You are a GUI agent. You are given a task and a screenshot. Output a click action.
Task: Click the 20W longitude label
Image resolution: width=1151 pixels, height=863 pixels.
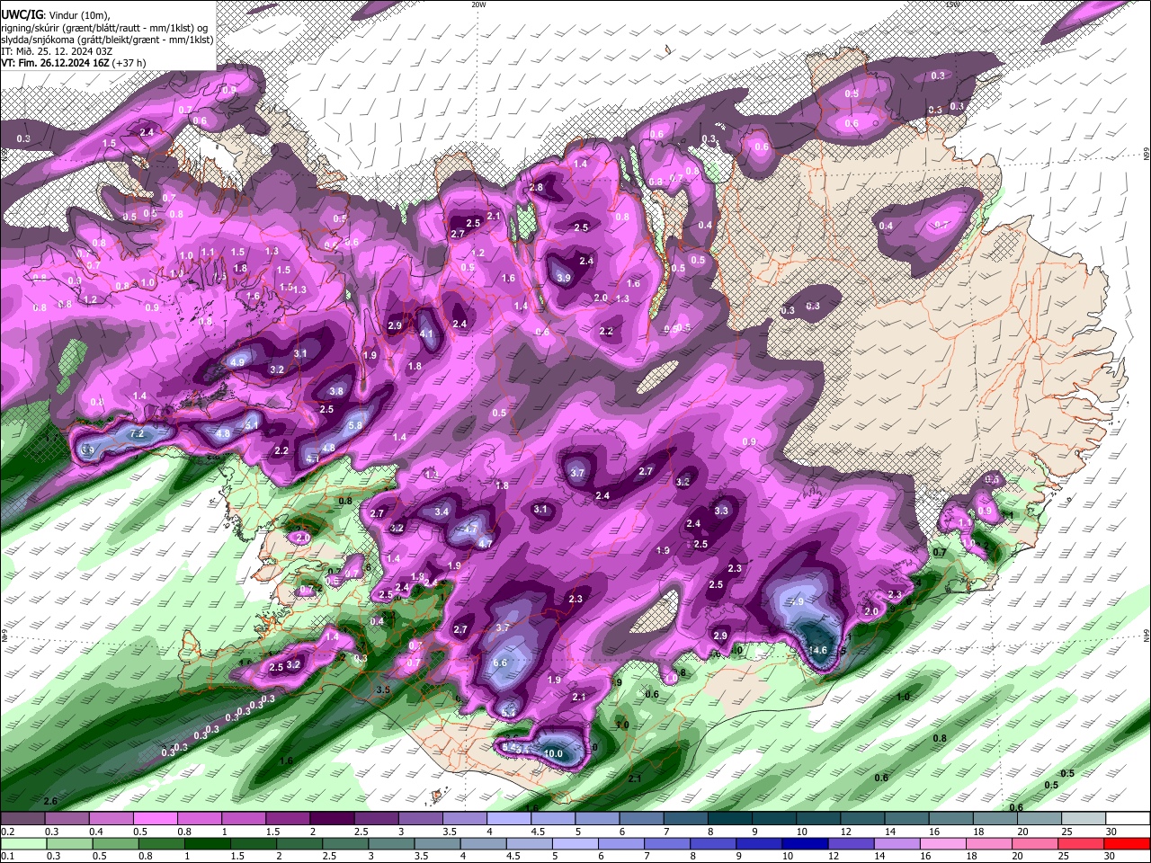[478, 4]
